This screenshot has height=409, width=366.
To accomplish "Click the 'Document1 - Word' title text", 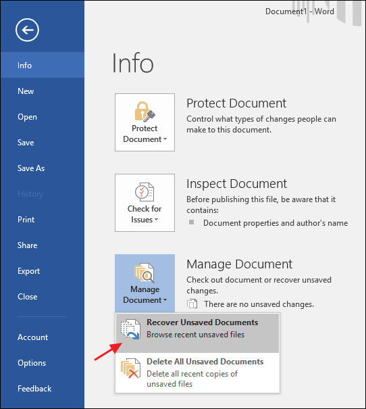I will click(300, 11).
